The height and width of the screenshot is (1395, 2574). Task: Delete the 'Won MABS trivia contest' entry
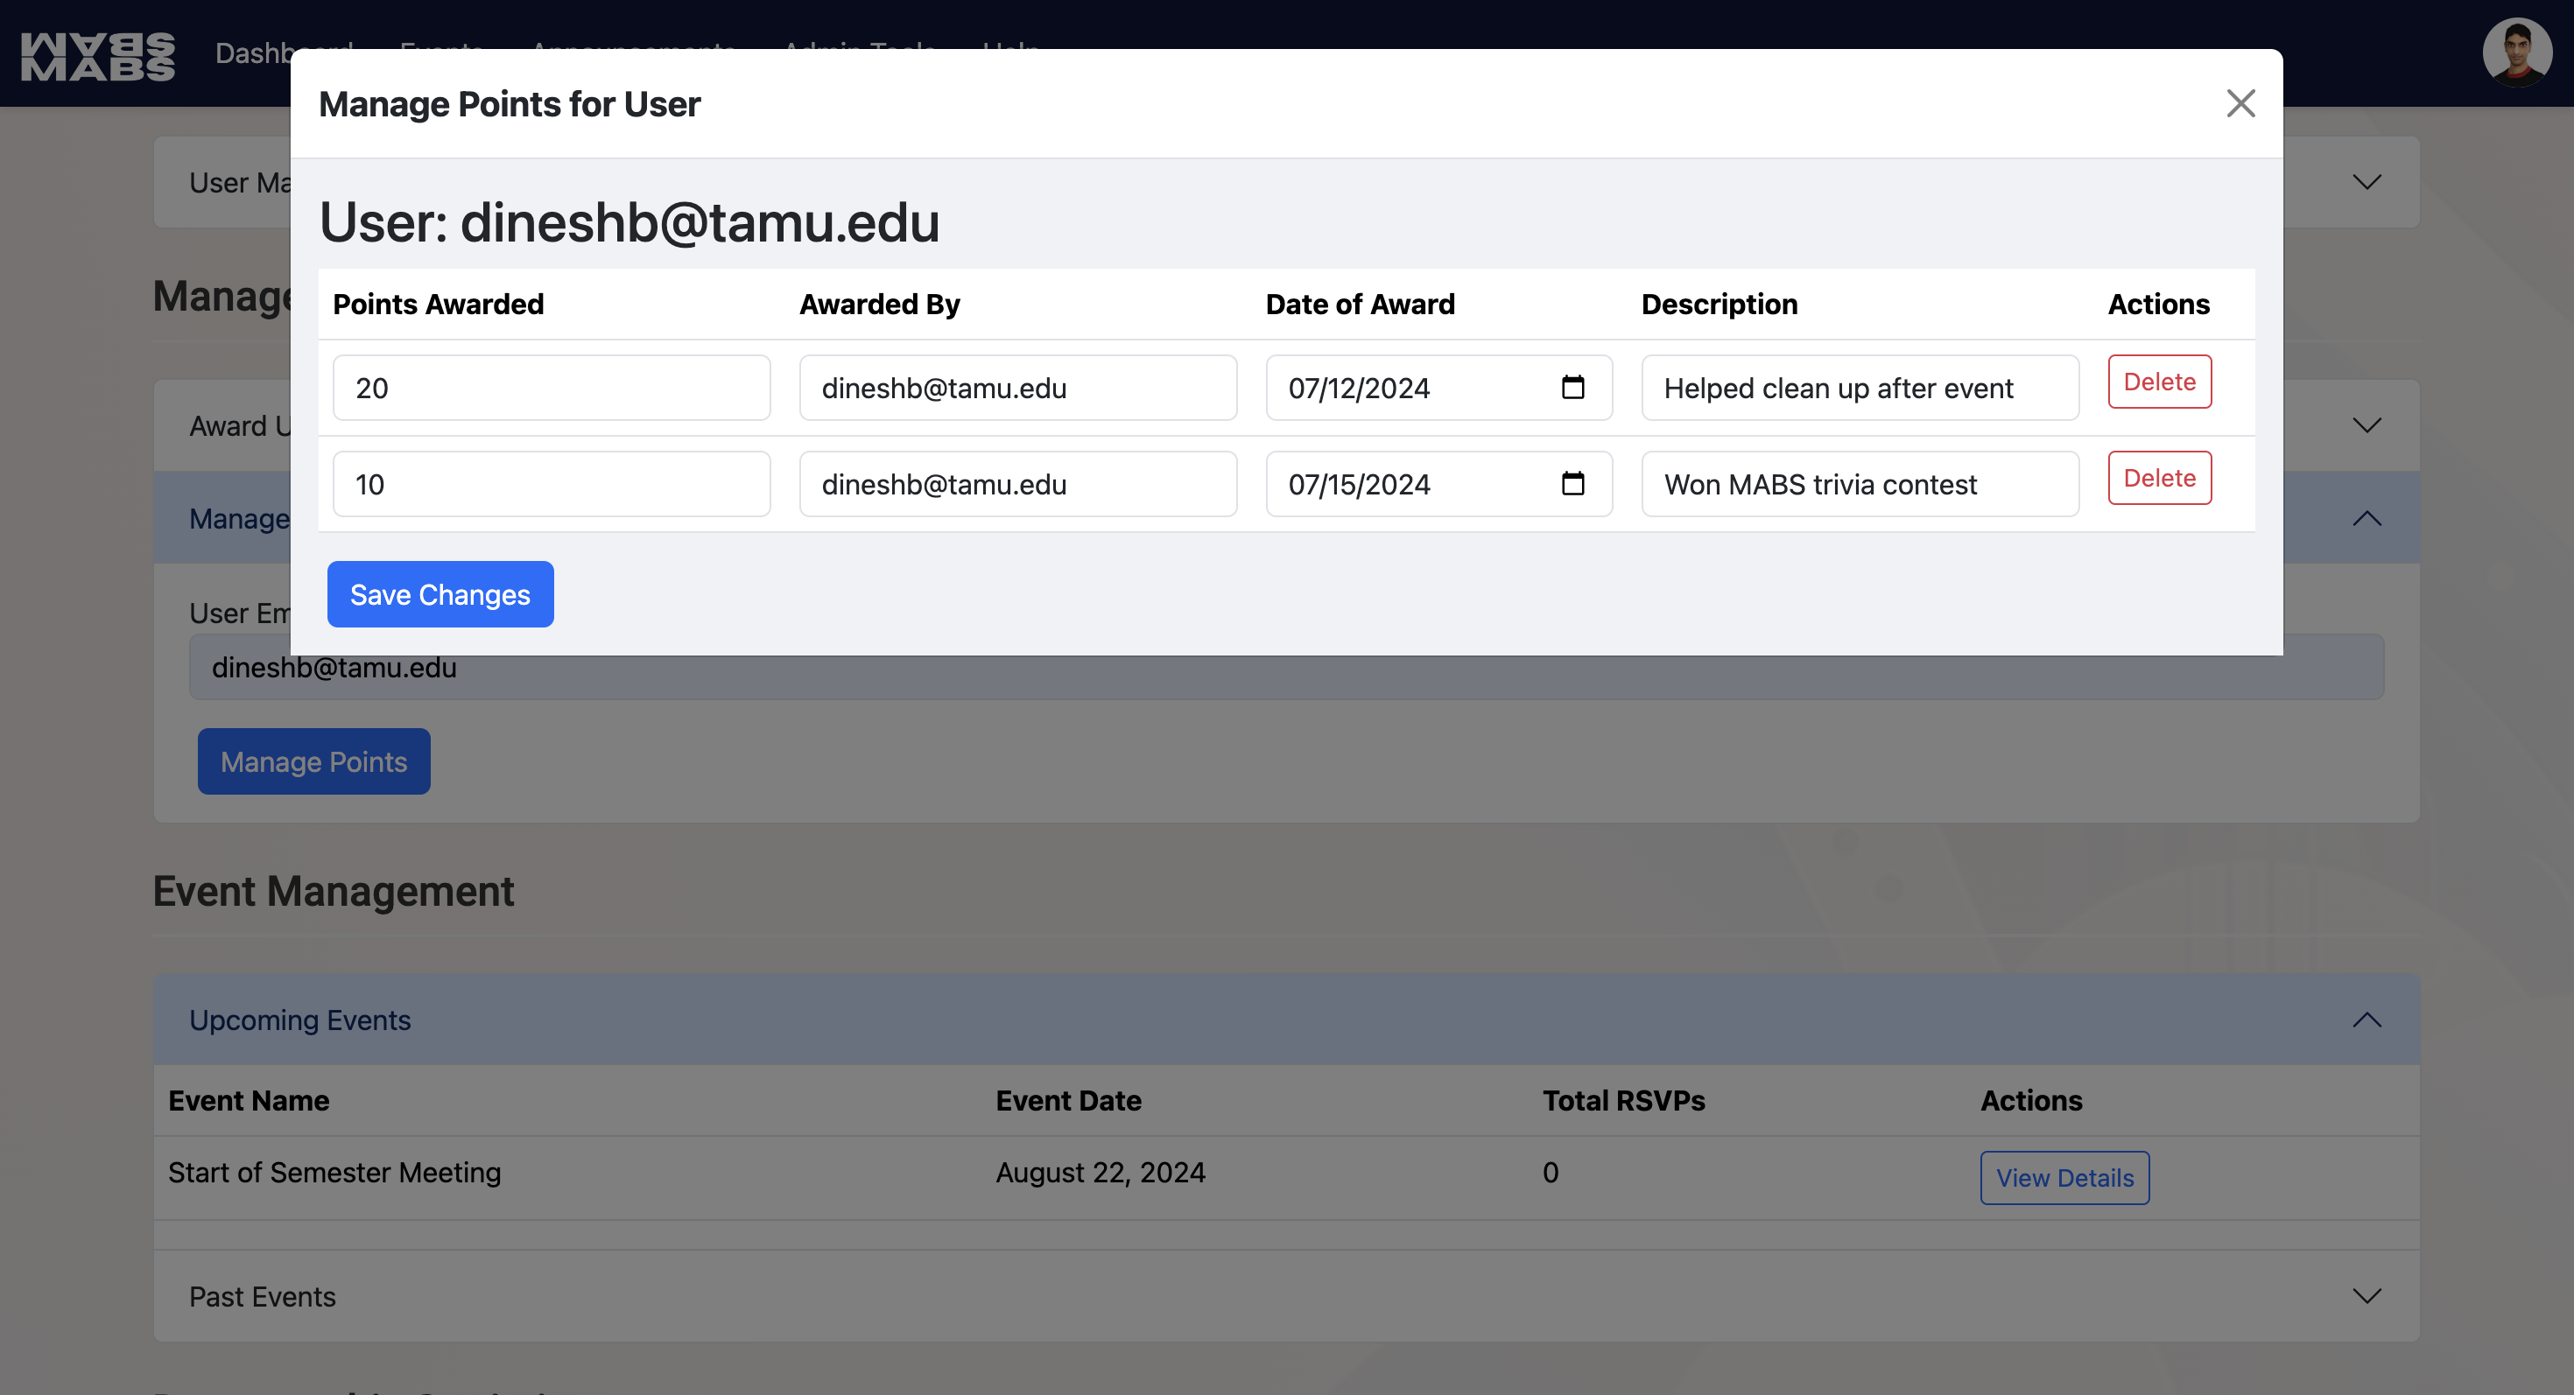coord(2158,479)
